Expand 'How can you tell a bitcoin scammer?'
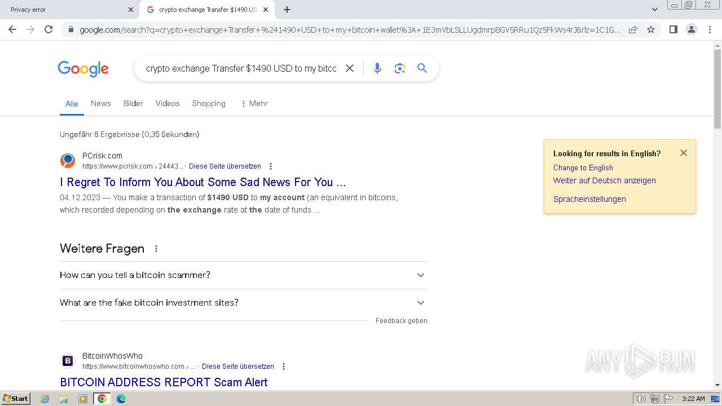Viewport: 722px width, 406px height. pyautogui.click(x=244, y=275)
